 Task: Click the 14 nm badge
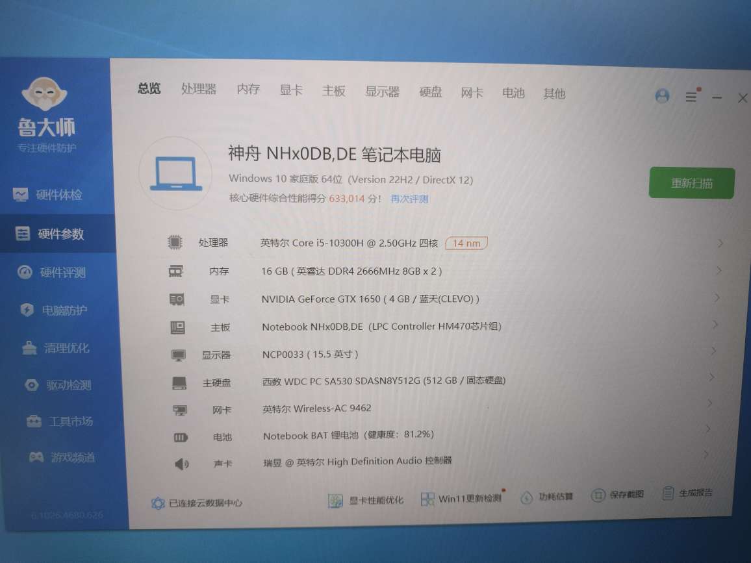[466, 244]
